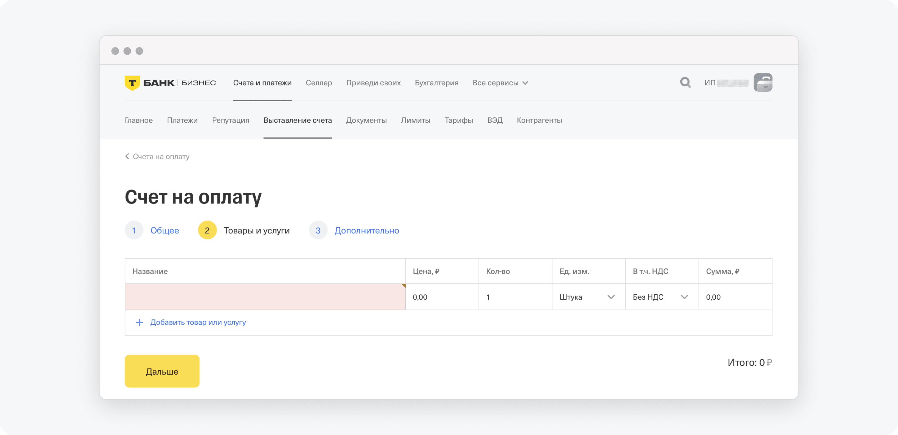Open the Репутация sub-tab

[231, 120]
